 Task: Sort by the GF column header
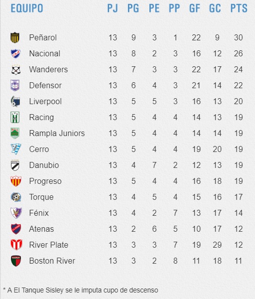(x=195, y=8)
